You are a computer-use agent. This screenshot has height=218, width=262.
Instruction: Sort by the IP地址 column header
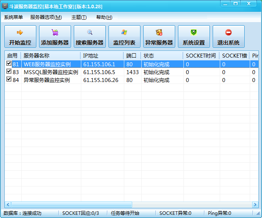(x=102, y=56)
